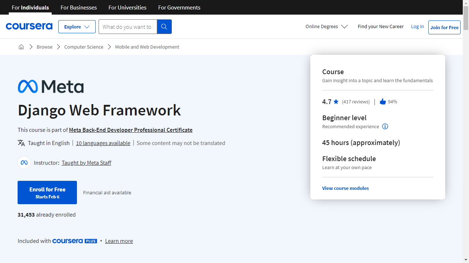The image size is (469, 263).
Task: Click the 31,453 already enrolled text
Action: tap(47, 215)
